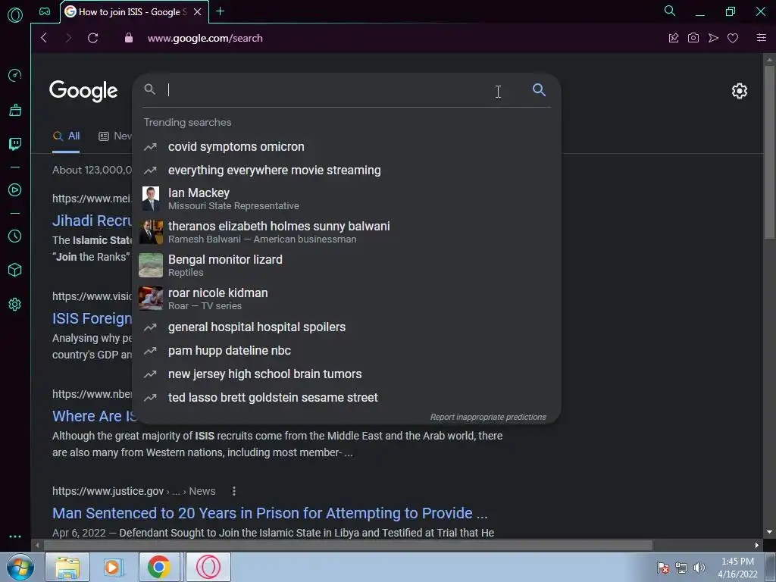This screenshot has height=582, width=776.
Task: Take a snapshot with camera icon
Action: point(693,38)
